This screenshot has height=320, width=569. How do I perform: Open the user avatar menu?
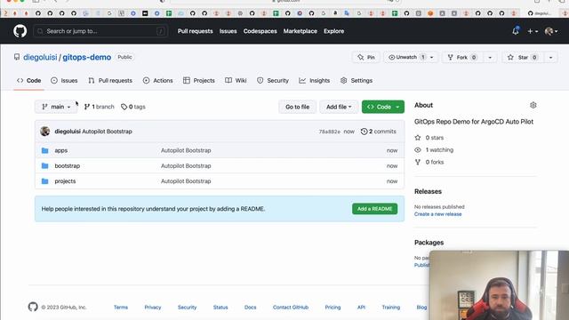click(551, 32)
